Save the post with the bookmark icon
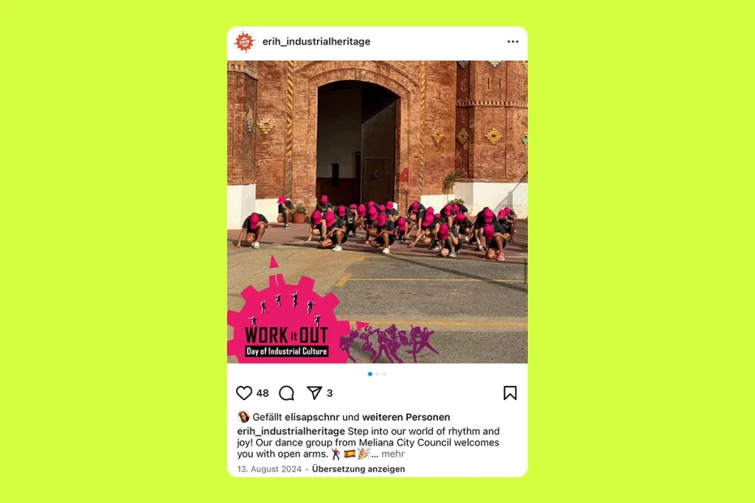Image resolution: width=755 pixels, height=503 pixels. (x=510, y=393)
